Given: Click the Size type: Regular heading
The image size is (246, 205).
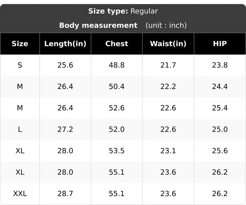Looking at the screenshot, I should 123,11.
